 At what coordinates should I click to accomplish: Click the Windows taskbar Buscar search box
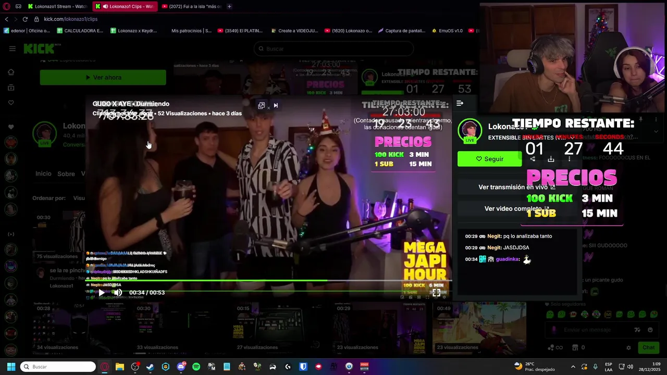(x=58, y=367)
